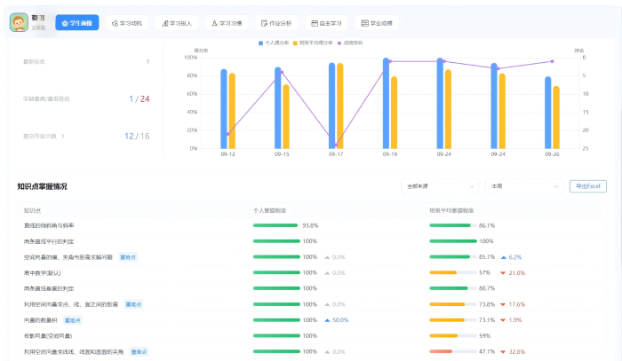Click the 自主学习 calendar icon
Viewport: 622px width, 361px height.
click(x=313, y=23)
